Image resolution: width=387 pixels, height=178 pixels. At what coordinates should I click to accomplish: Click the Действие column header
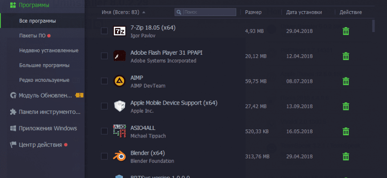click(x=351, y=12)
